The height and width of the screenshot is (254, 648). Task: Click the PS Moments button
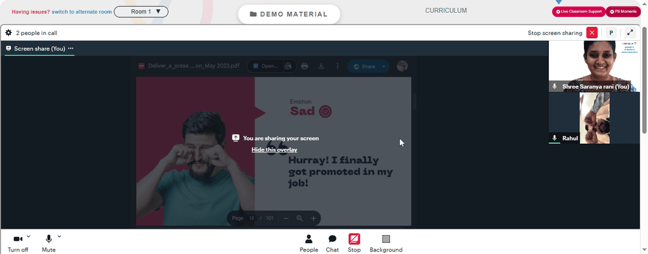click(623, 12)
